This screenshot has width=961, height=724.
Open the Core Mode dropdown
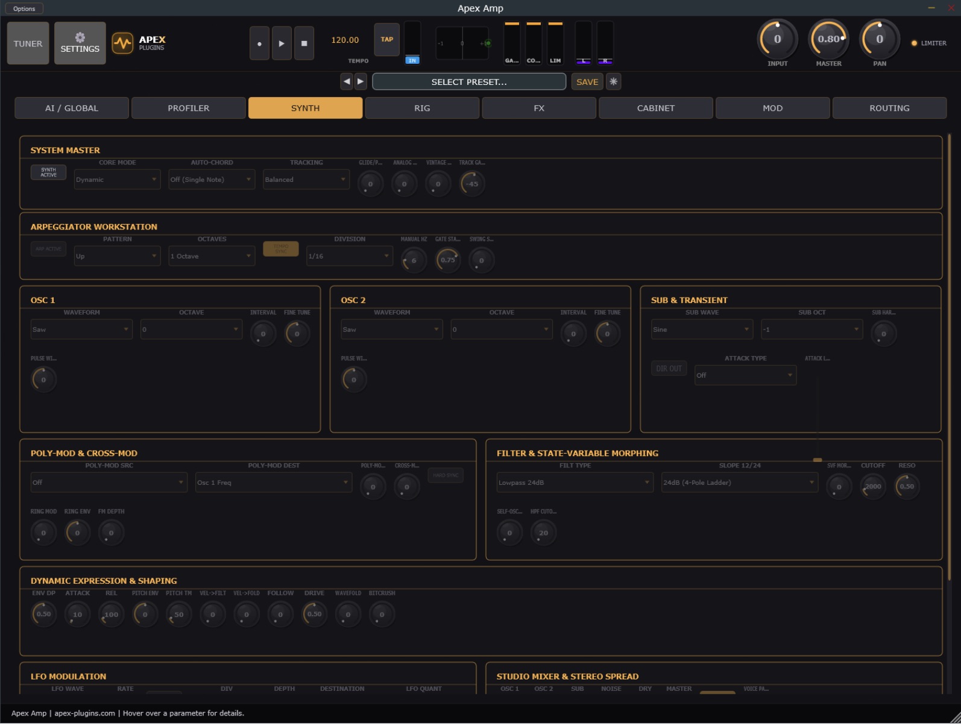click(x=117, y=179)
